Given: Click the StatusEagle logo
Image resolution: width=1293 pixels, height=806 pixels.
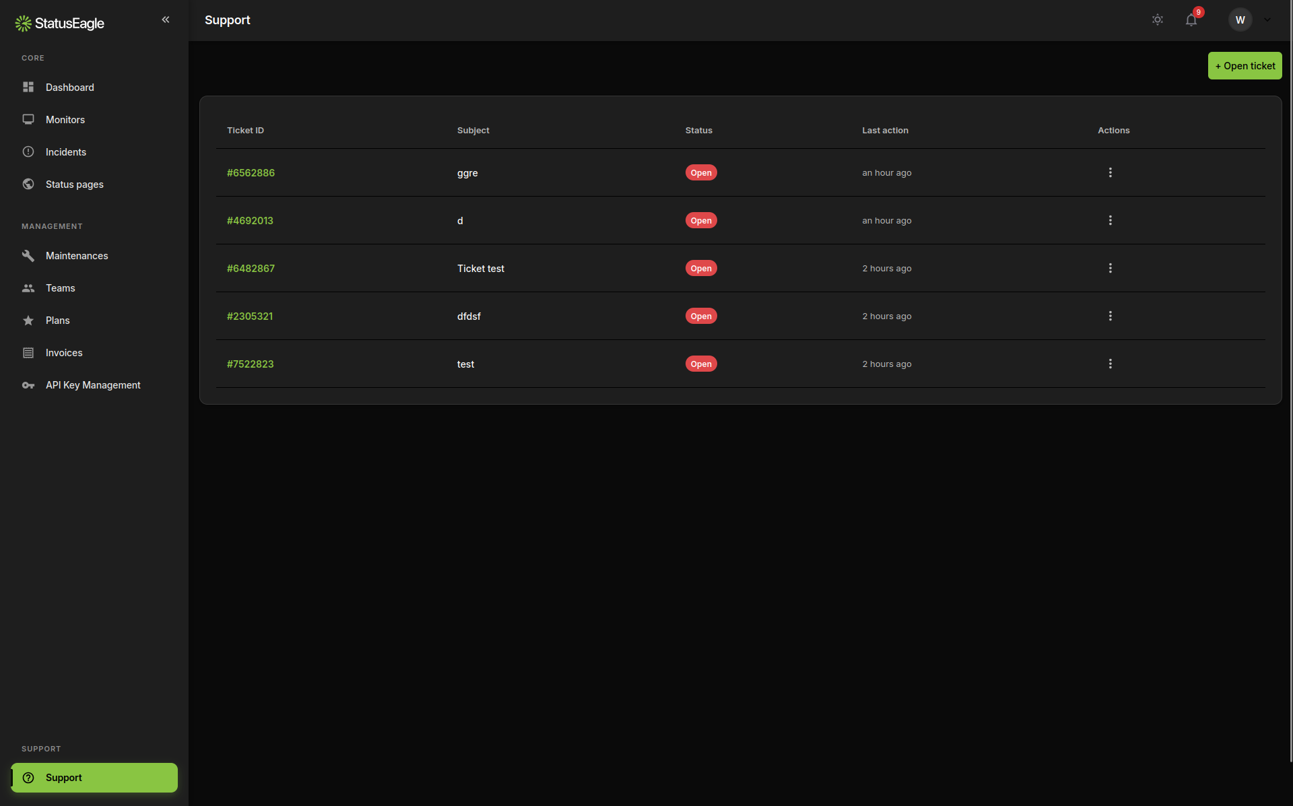Looking at the screenshot, I should click(59, 22).
